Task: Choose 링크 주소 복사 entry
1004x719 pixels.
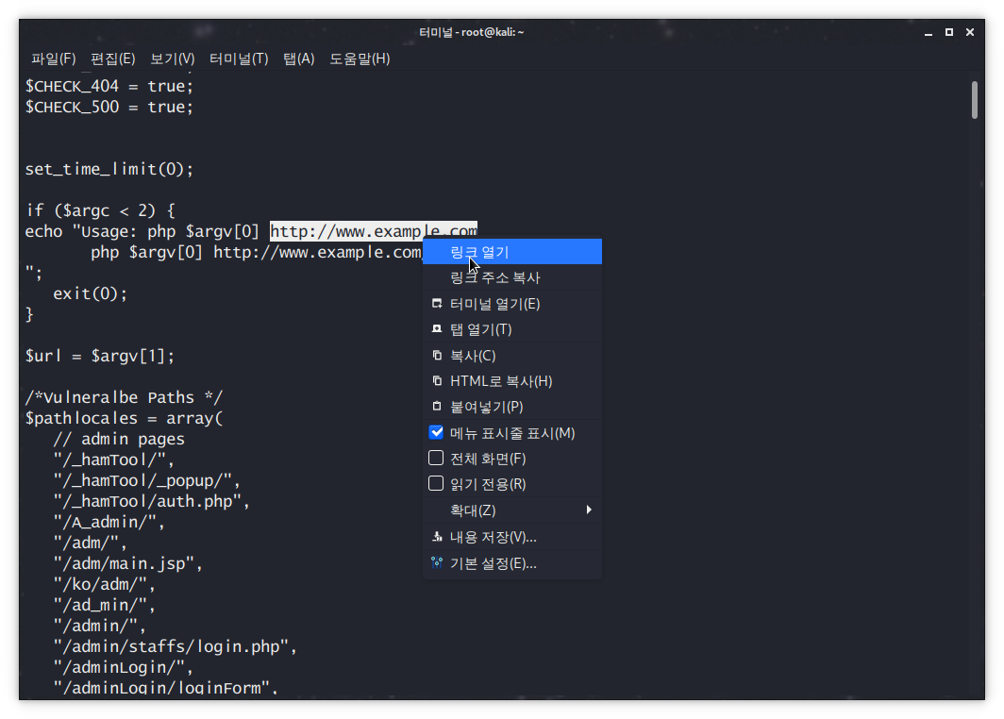Action: (512, 277)
